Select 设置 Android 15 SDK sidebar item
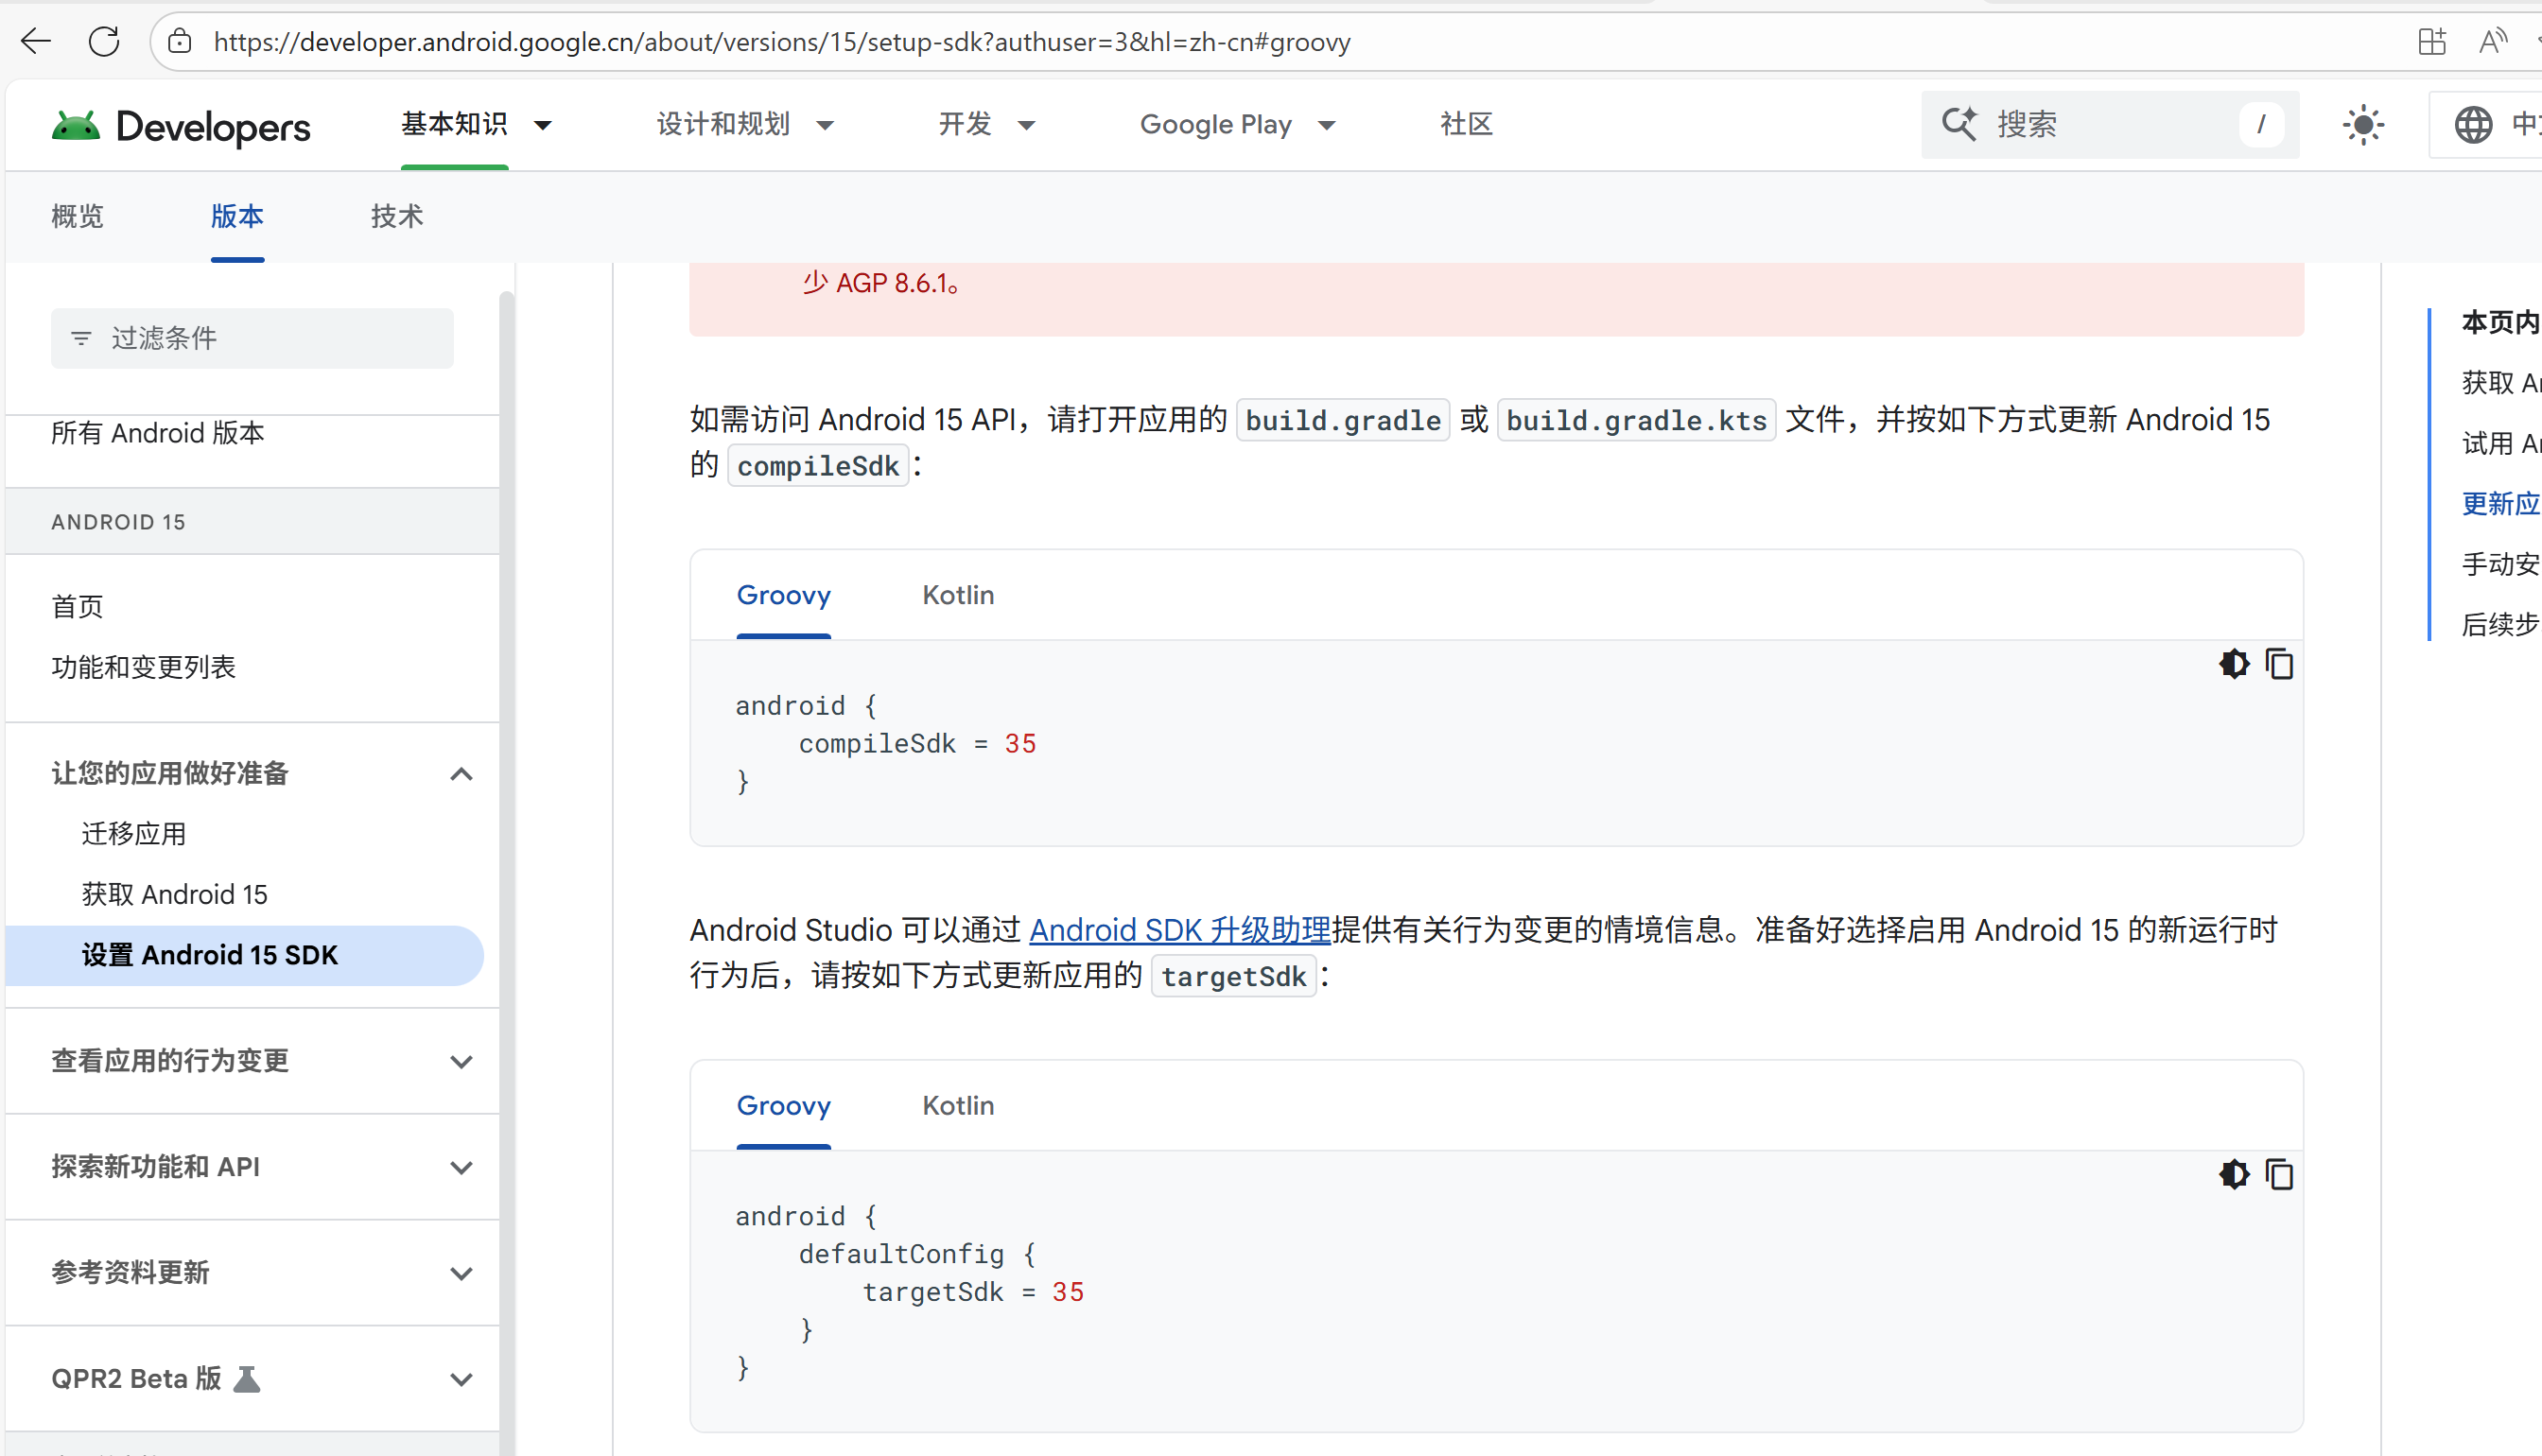2542x1456 pixels. [x=244, y=955]
